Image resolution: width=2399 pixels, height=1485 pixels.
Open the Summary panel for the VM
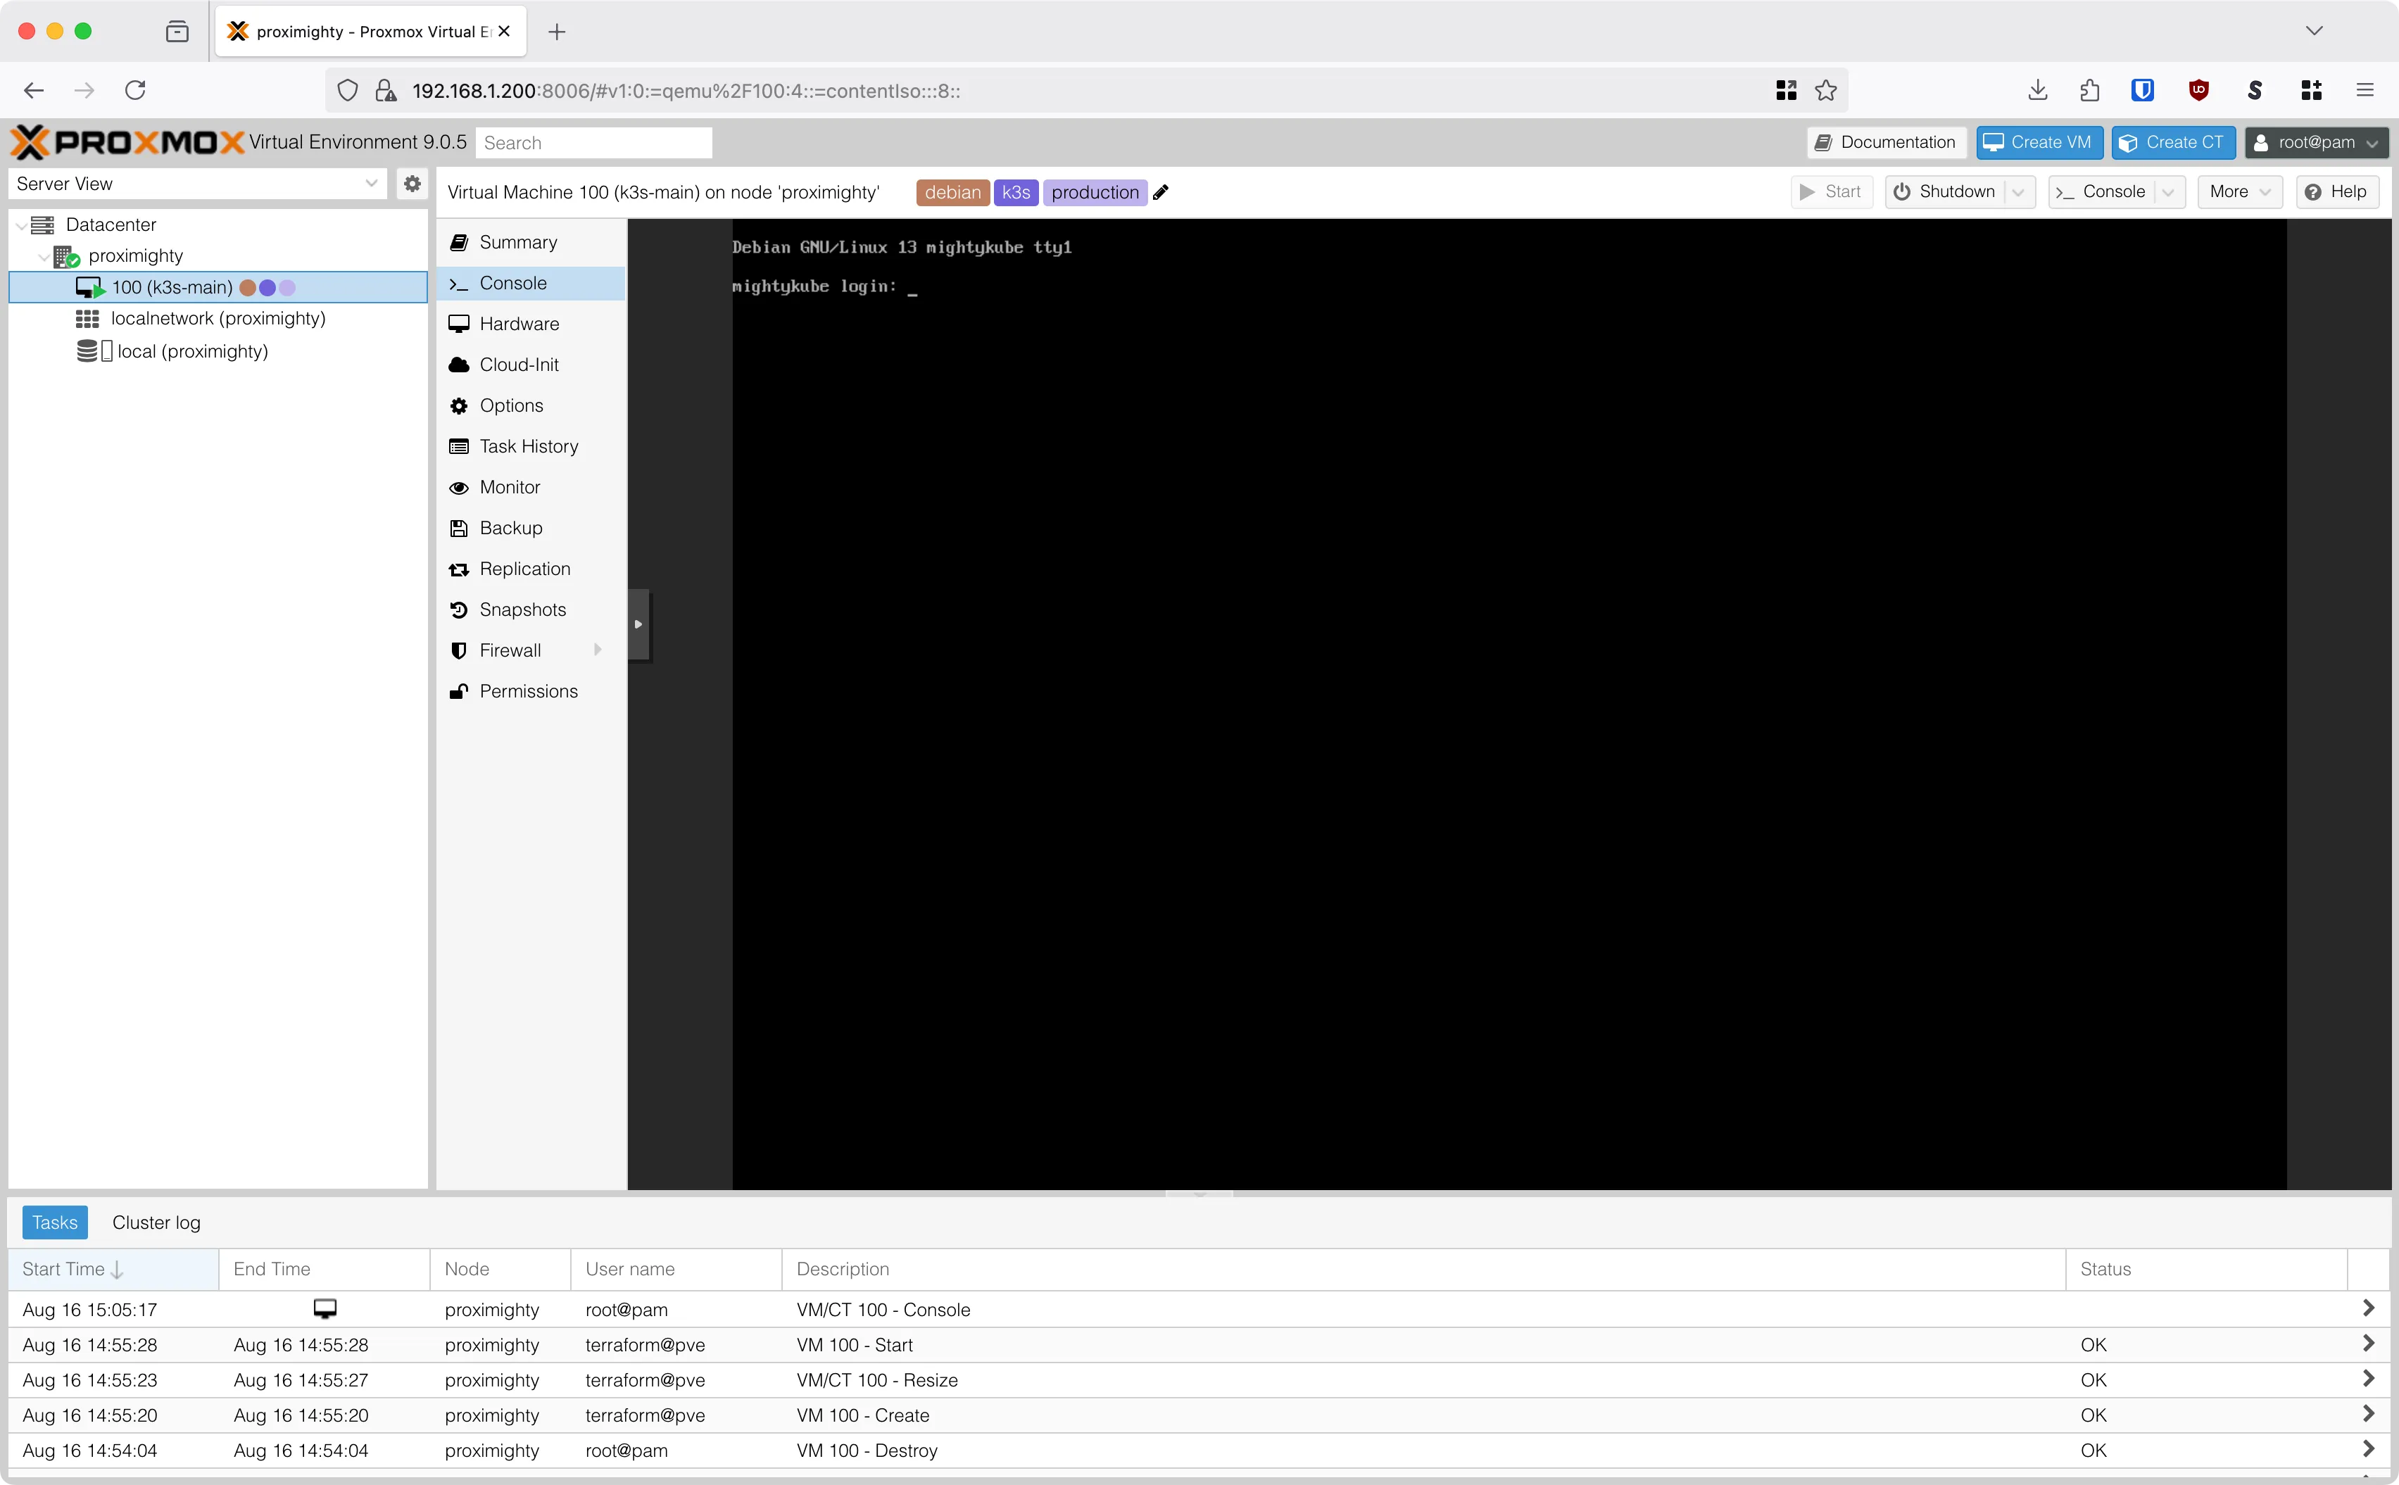click(x=517, y=241)
